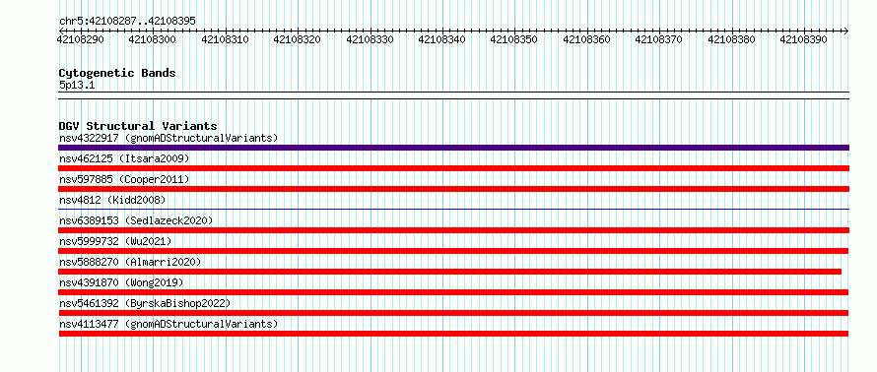Select the 5p13.1 band label

click(x=77, y=85)
